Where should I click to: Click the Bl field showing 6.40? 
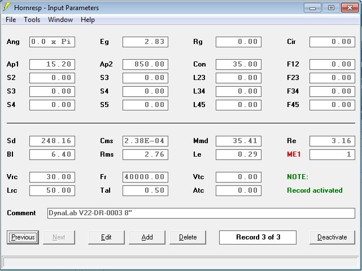(x=52, y=154)
